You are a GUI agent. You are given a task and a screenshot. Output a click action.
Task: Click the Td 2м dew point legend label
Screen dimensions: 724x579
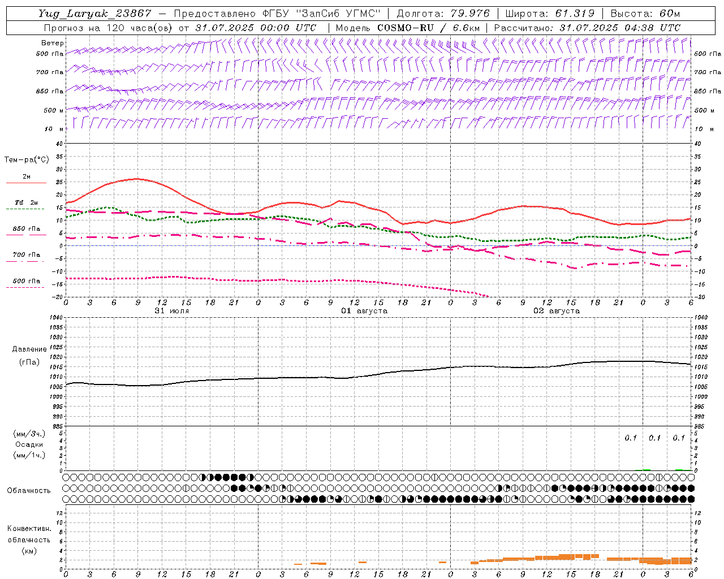point(27,202)
